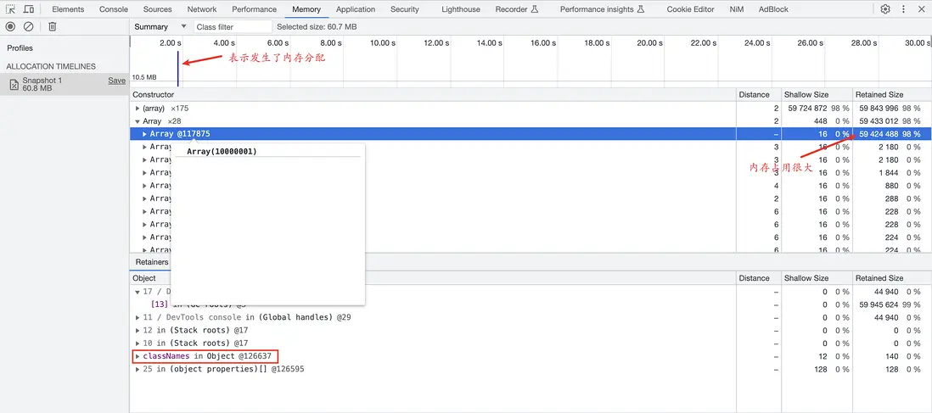Open the Performance insights tab
Viewport: 932px width, 413px height.
[x=602, y=9]
